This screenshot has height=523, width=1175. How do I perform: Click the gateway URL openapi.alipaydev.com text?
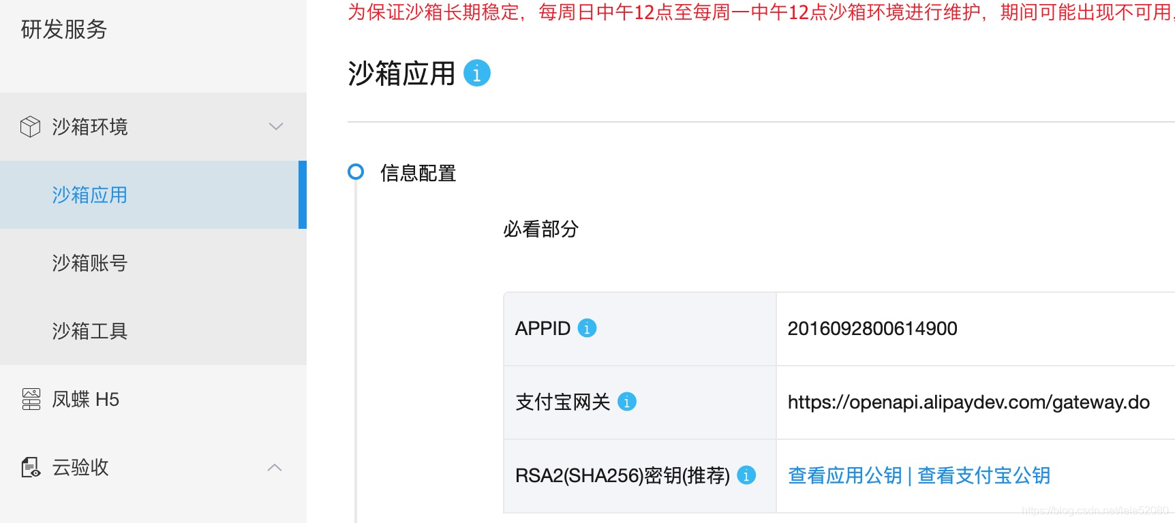coord(968,402)
